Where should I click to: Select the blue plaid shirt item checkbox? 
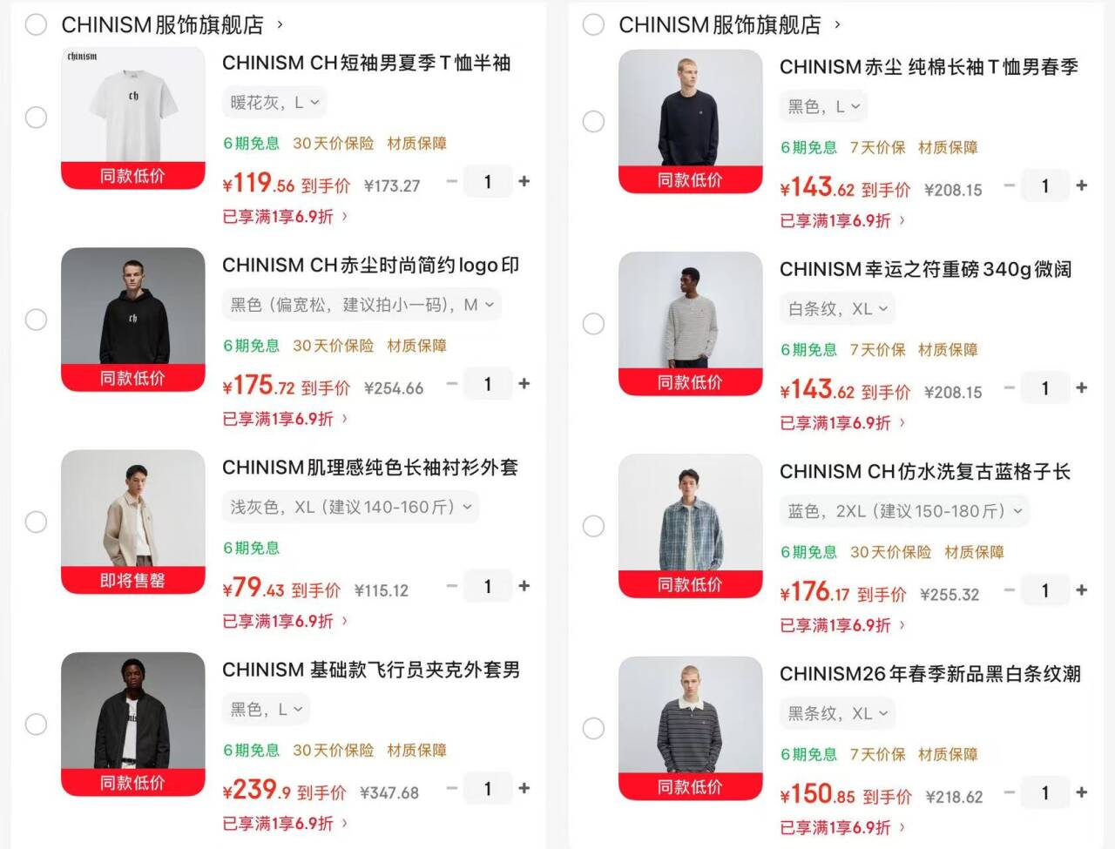pos(593,526)
